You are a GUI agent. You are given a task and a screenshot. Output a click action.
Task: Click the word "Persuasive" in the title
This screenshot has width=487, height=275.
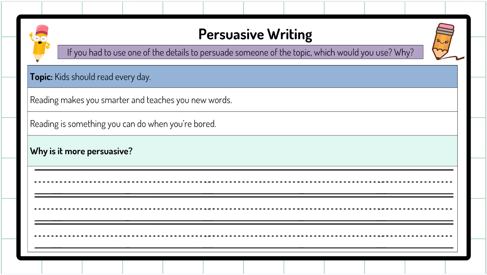click(x=231, y=34)
